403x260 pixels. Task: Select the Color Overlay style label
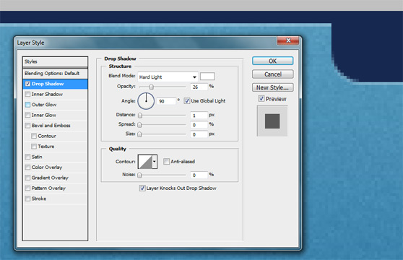click(47, 168)
